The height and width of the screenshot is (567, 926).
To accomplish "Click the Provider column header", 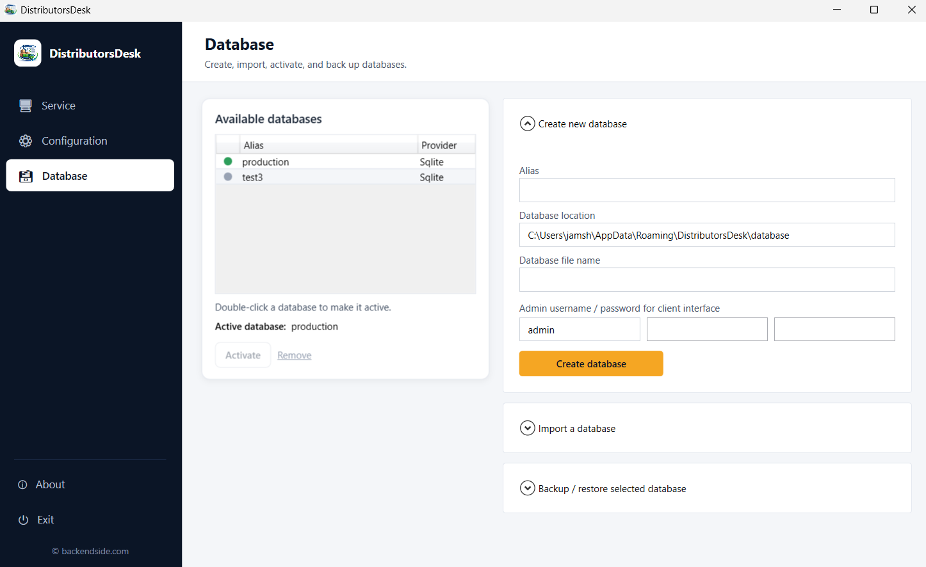I will (446, 145).
